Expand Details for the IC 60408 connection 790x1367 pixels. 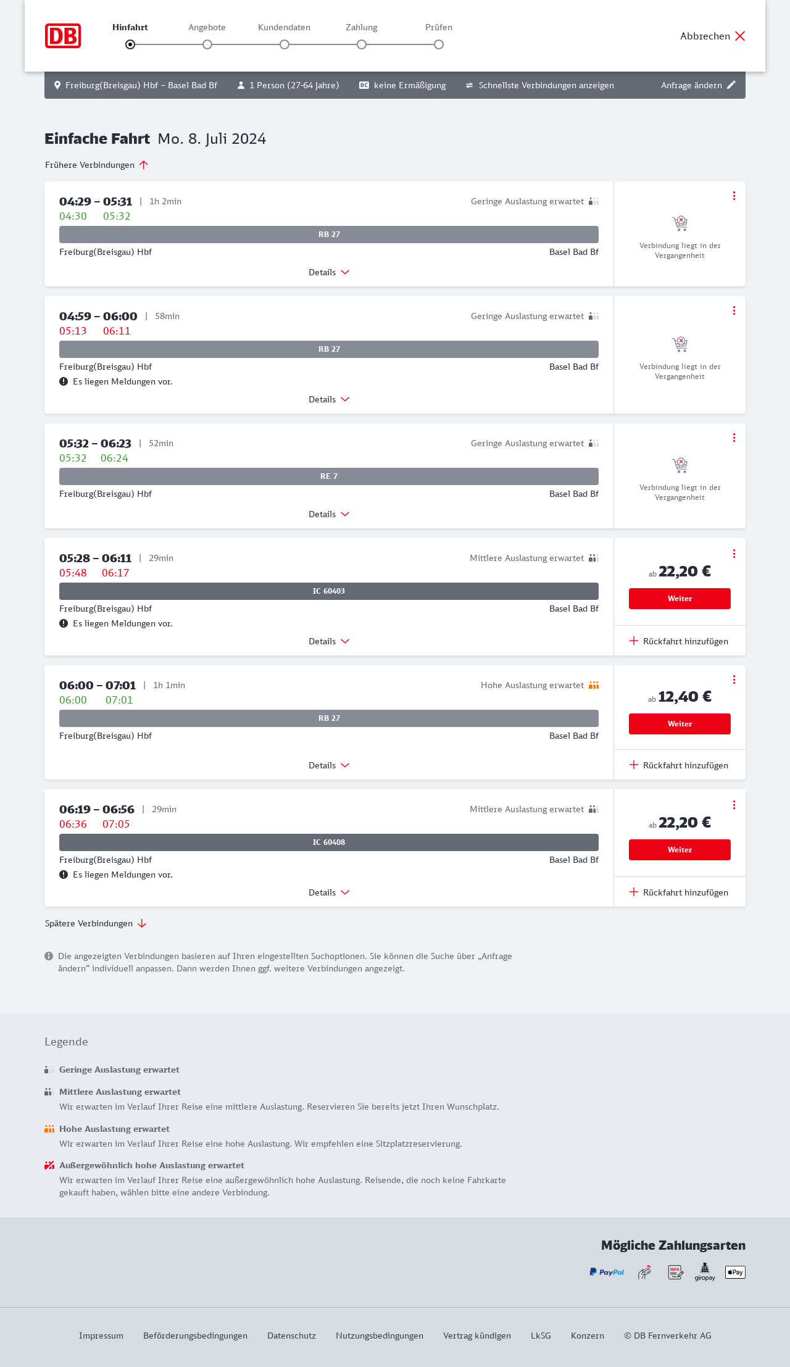329,892
